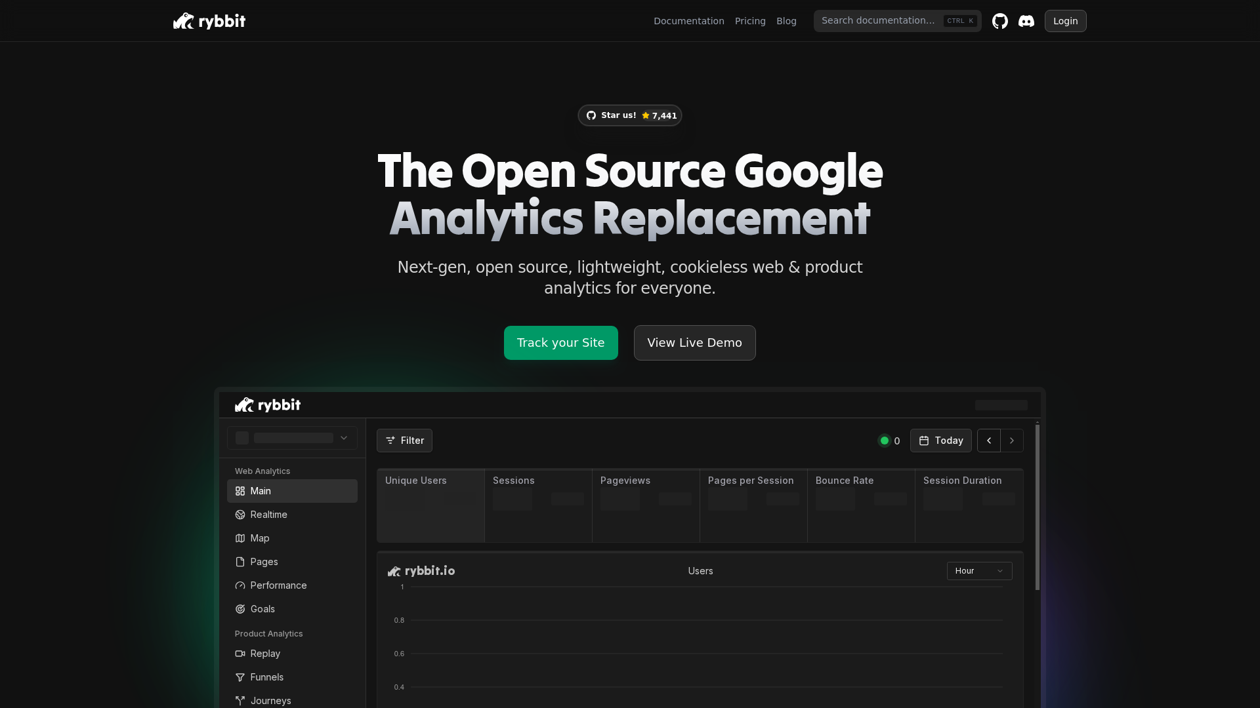Click the Search documentation field
This screenshot has width=1260, height=708.
[879, 21]
